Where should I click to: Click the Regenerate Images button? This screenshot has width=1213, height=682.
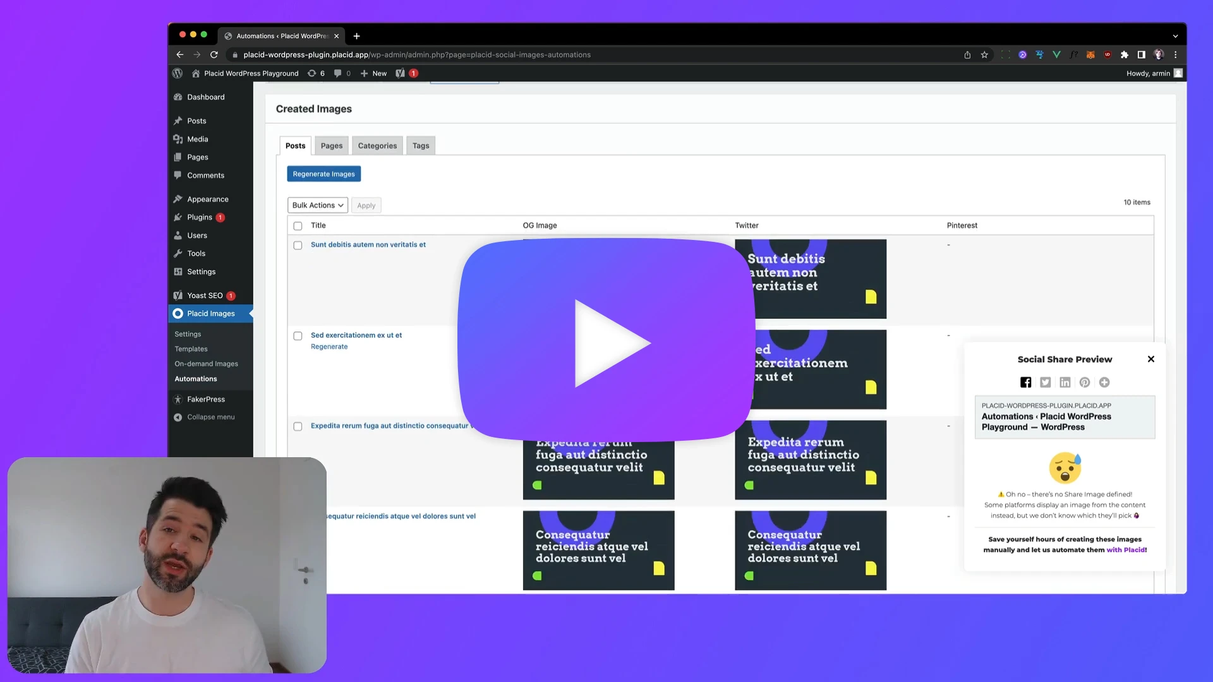(x=324, y=174)
